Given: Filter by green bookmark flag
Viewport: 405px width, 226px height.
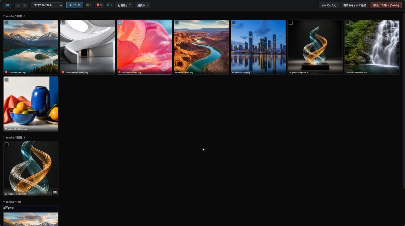Looking at the screenshot, I should click(x=109, y=5).
